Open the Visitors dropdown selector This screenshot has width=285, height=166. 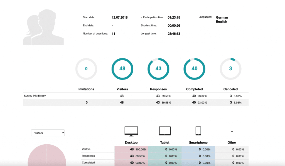pyautogui.click(x=48, y=133)
